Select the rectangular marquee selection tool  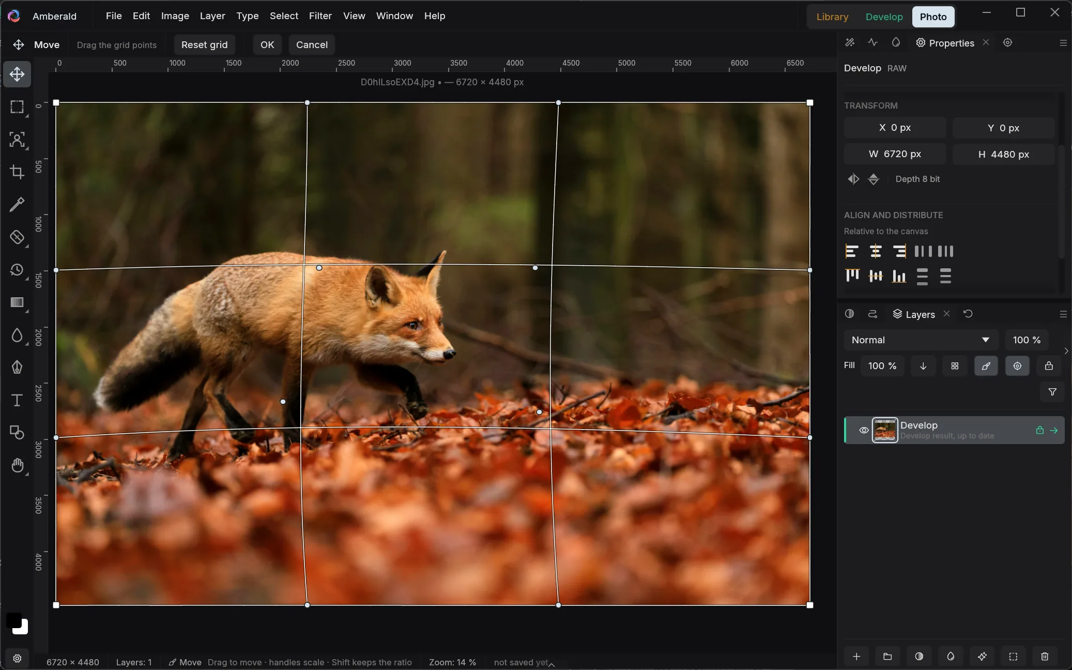point(17,107)
